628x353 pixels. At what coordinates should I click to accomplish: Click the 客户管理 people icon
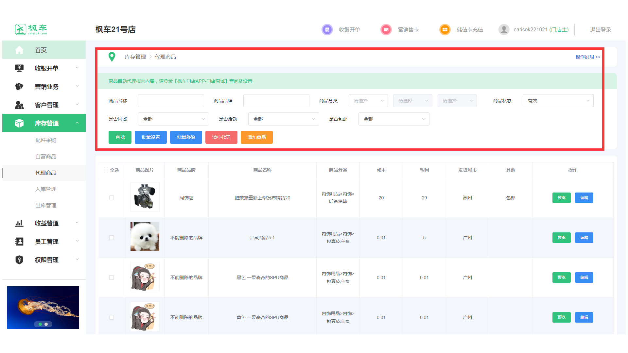pos(19,105)
